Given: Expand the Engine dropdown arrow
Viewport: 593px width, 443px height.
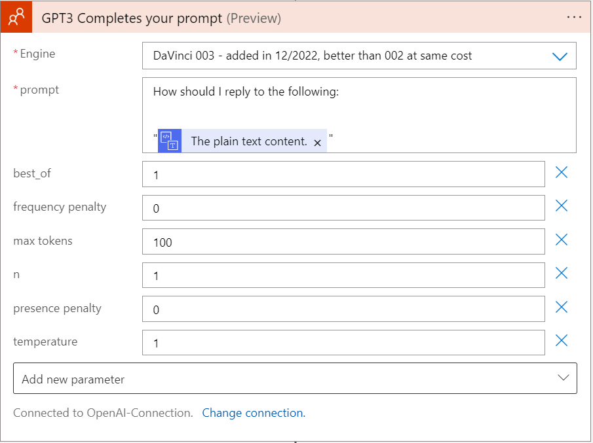Looking at the screenshot, I should [x=560, y=56].
